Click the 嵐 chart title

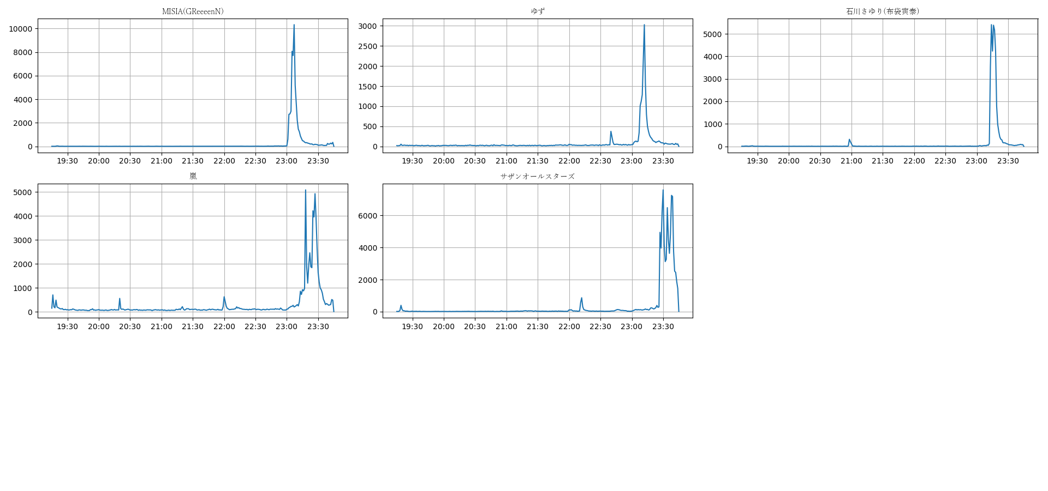pyautogui.click(x=193, y=176)
